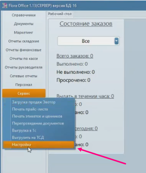Viewport: 146px width, 173px height.
Task: Open Отчеты руководителя sidebar item
Action: pyautogui.click(x=24, y=68)
